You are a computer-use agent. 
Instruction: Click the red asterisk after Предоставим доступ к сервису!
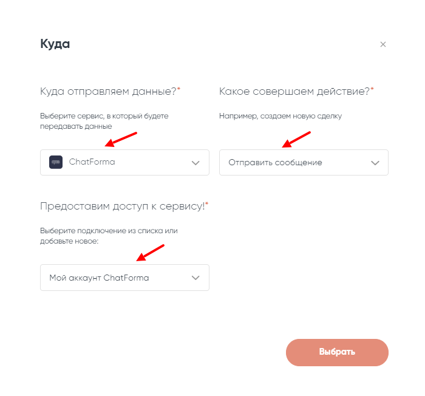click(207, 205)
